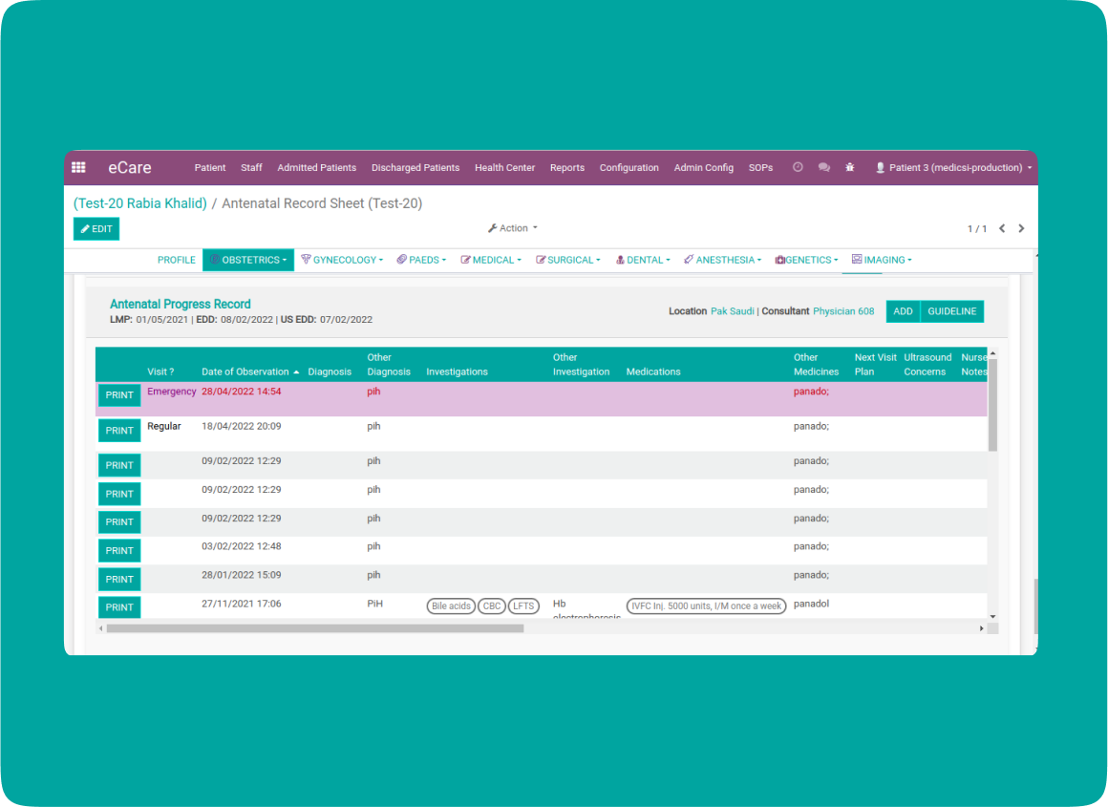The image size is (1108, 807).
Task: Open the Reports menu
Action: 566,167
